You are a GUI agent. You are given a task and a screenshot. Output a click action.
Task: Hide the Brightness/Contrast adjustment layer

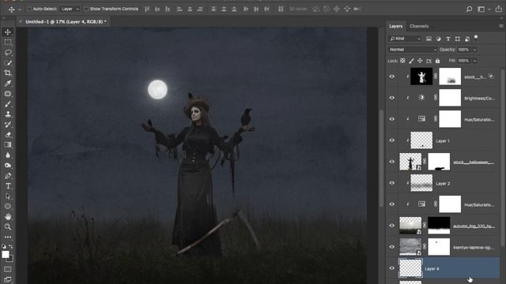tap(392, 98)
